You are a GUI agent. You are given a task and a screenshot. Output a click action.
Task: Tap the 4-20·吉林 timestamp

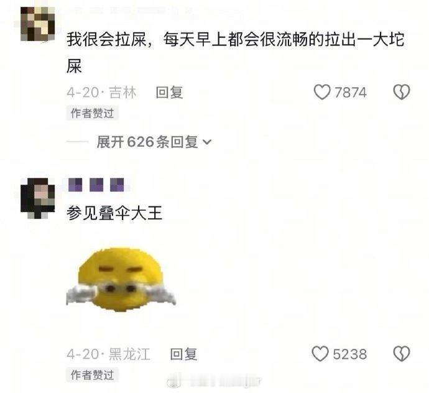pyautogui.click(x=101, y=92)
